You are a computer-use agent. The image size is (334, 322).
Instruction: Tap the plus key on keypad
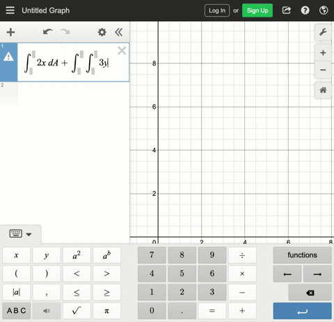point(242,311)
